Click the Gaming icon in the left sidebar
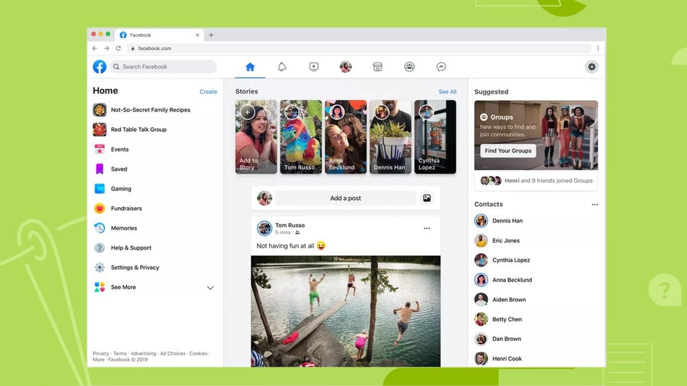 (x=99, y=189)
